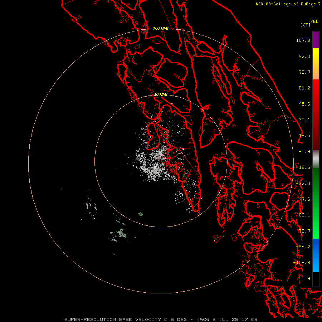Click the 30.1 velocity scale value
322x322 pixels.
pos(304,120)
